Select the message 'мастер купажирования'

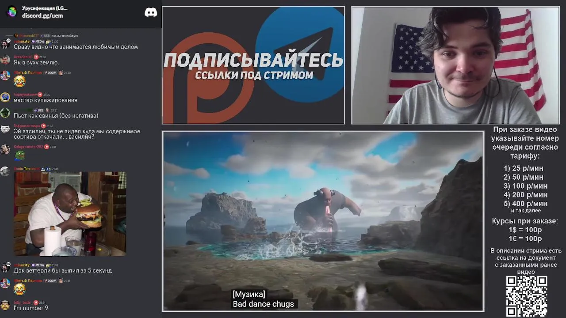[x=46, y=100]
